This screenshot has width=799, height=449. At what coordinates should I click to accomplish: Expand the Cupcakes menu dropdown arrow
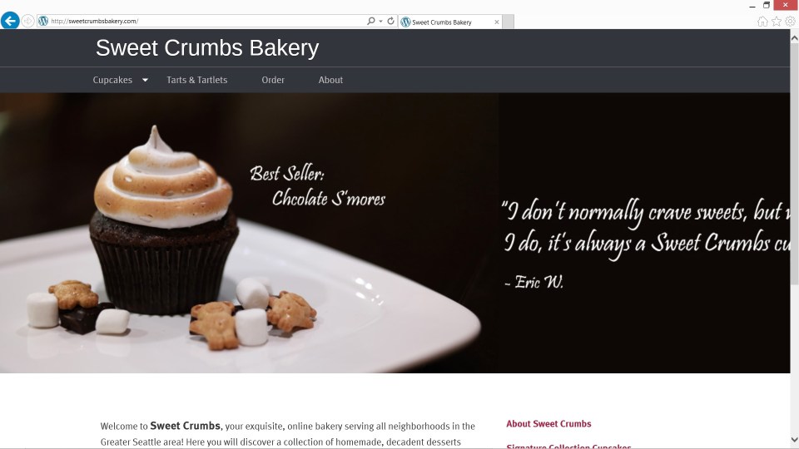145,80
